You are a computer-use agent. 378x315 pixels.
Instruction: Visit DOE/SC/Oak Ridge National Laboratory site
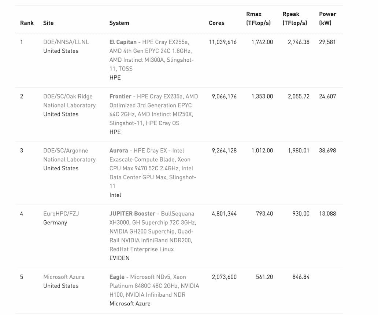coord(69,101)
